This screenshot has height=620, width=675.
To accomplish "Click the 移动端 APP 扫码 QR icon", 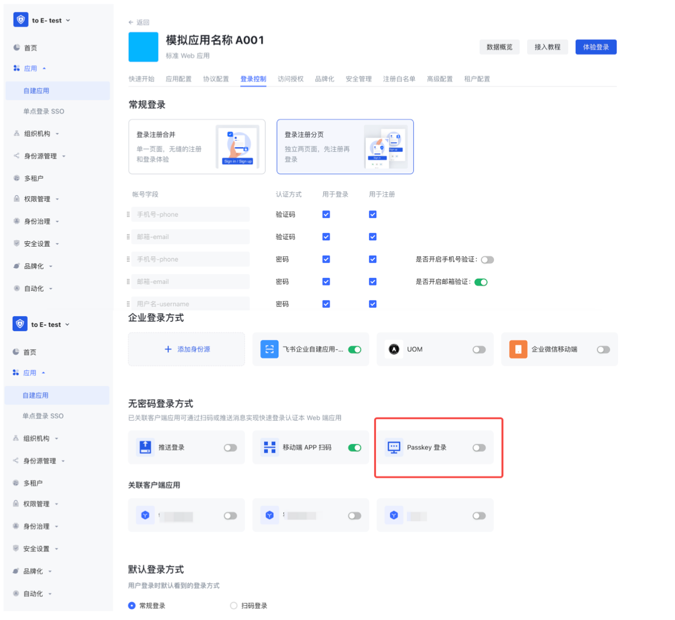I will [270, 447].
